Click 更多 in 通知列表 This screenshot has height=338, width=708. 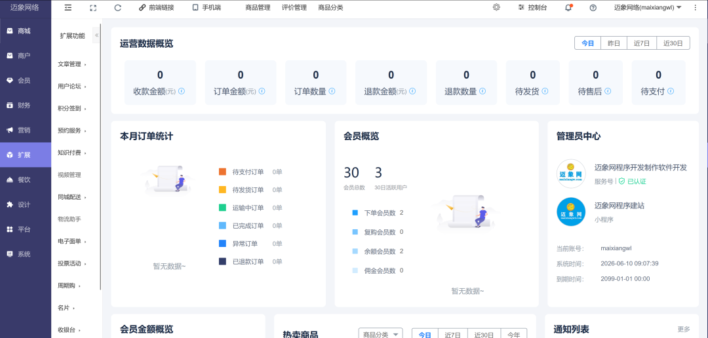point(684,329)
